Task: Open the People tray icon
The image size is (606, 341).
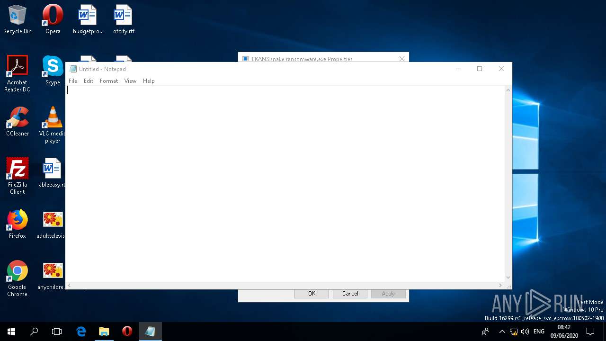Action: pyautogui.click(x=485, y=332)
